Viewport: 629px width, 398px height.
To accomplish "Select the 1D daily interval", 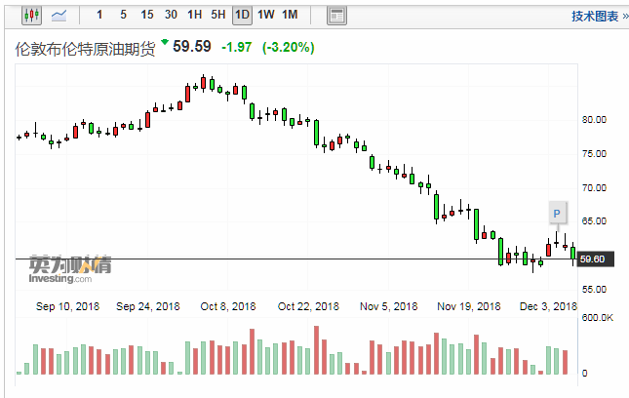I will [242, 16].
